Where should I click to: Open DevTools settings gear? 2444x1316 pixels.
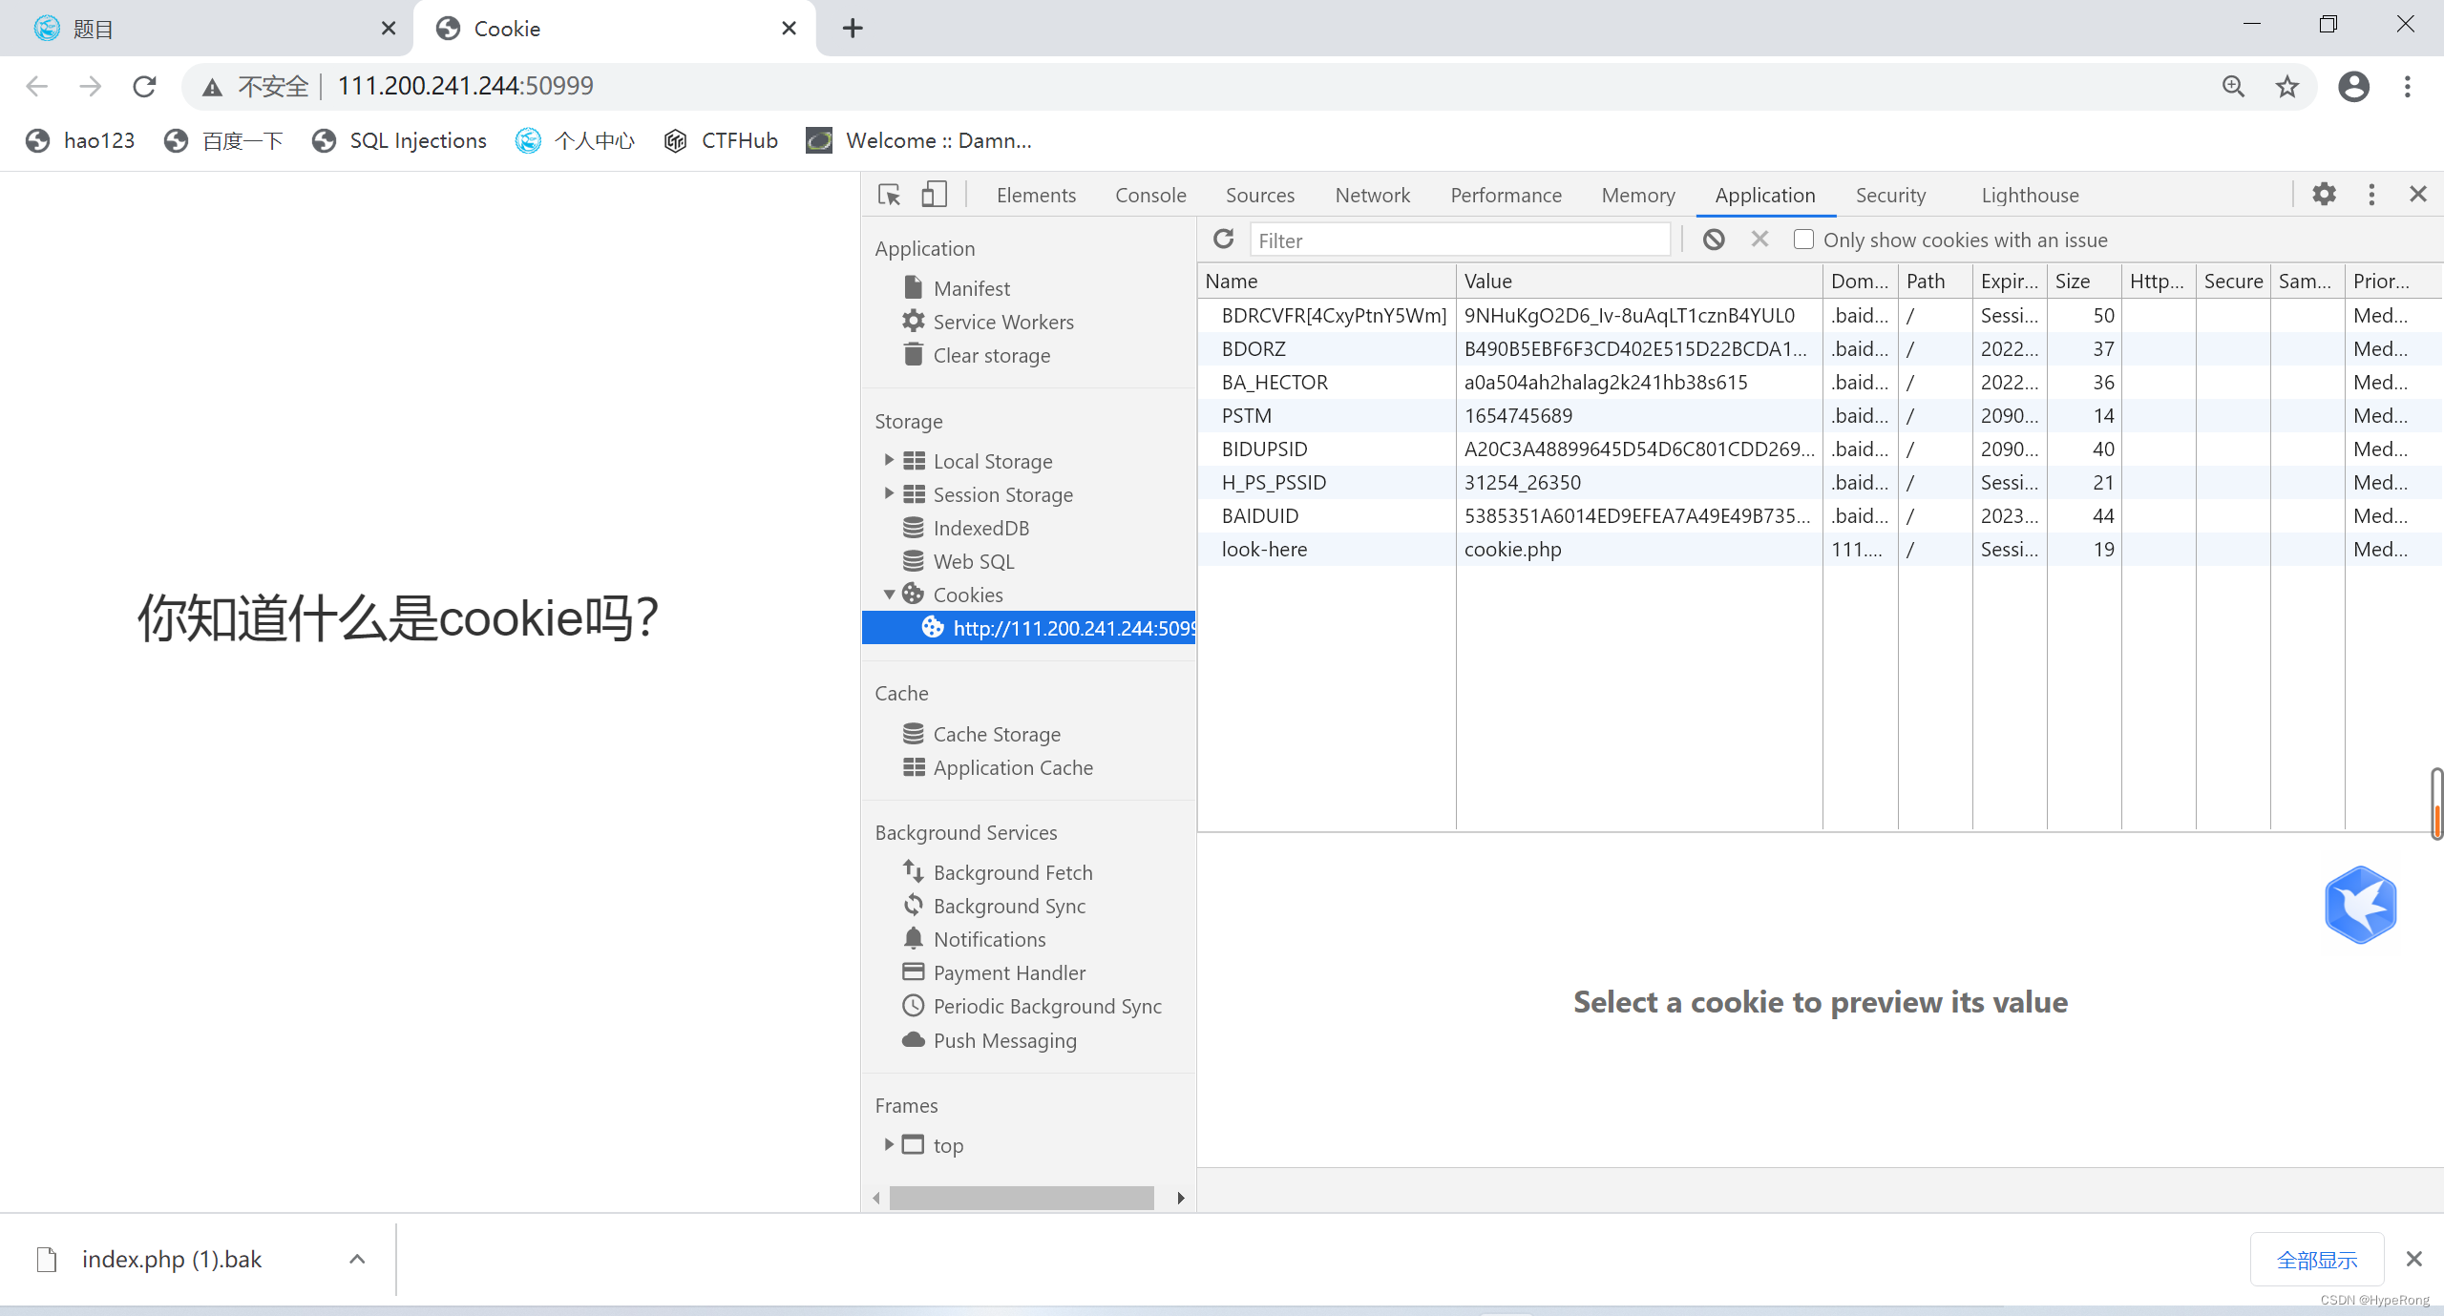2324,195
